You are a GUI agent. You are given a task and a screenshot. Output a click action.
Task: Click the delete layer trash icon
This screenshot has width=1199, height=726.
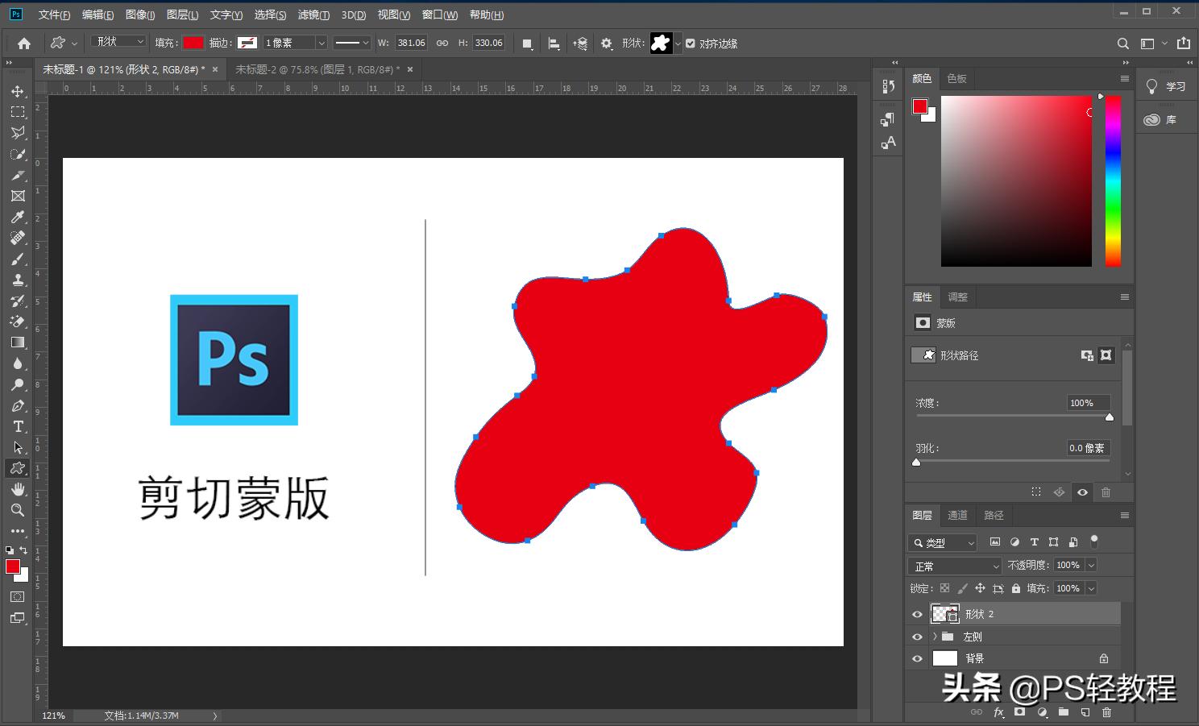tap(1107, 713)
